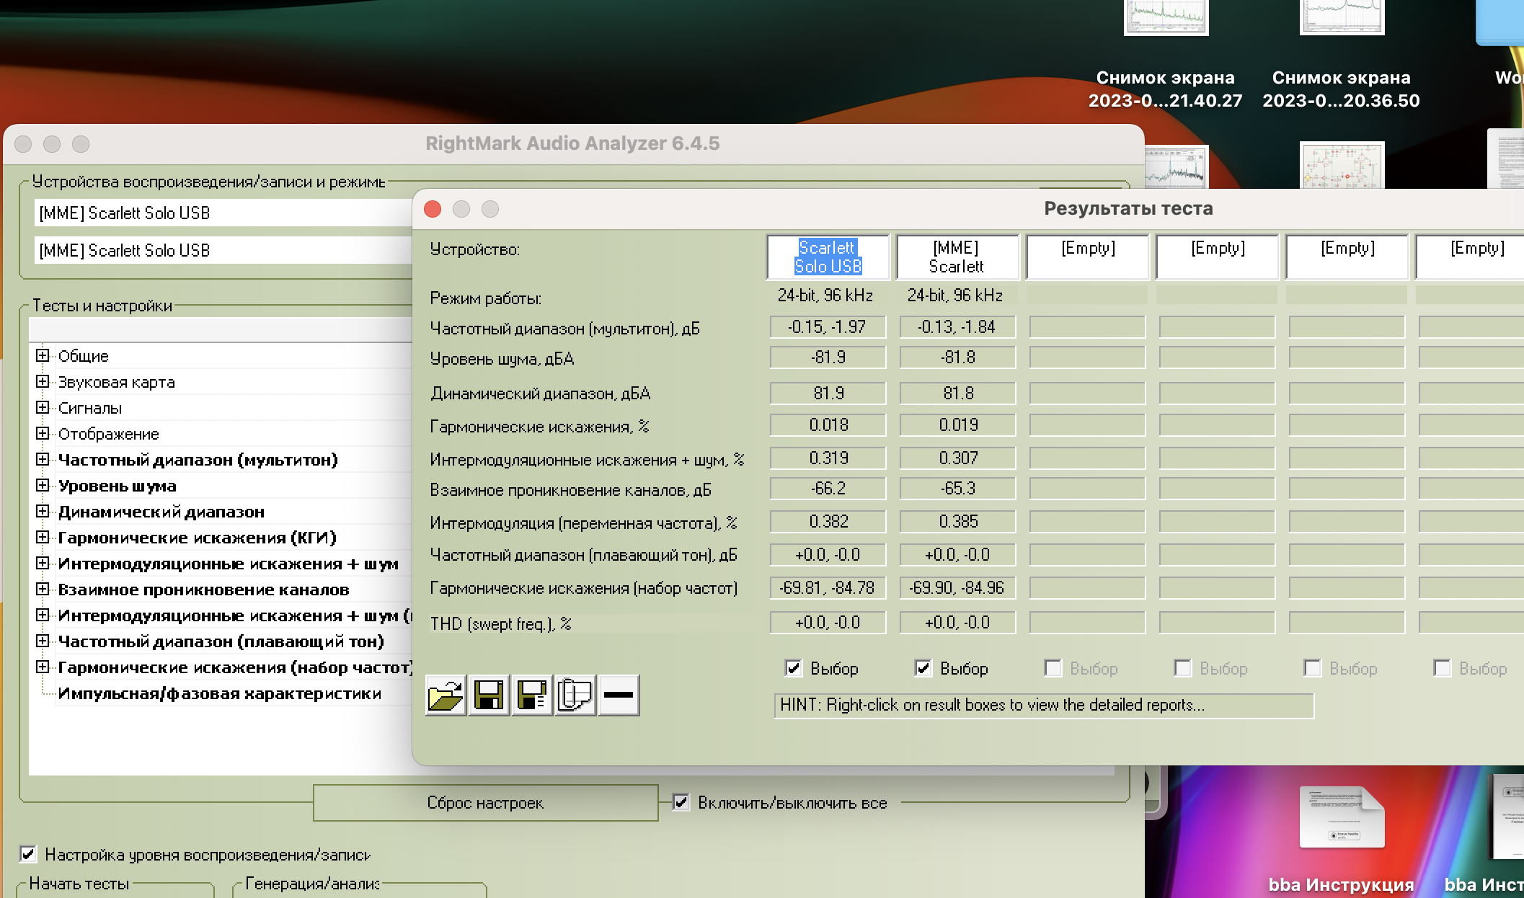Viewport: 1524px width, 898px height.
Task: Click the -81.9 noise level result box
Action: (828, 357)
